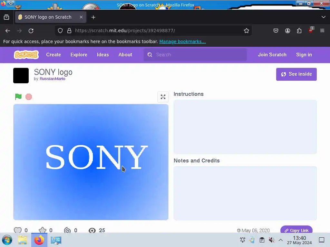Click the views eye icon

(x=92, y=230)
